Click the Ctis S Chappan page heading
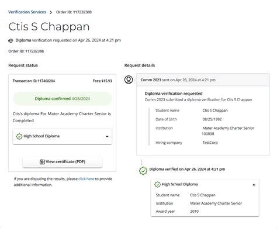Image resolution: width=277 pixels, height=228 pixels. pos(49,26)
